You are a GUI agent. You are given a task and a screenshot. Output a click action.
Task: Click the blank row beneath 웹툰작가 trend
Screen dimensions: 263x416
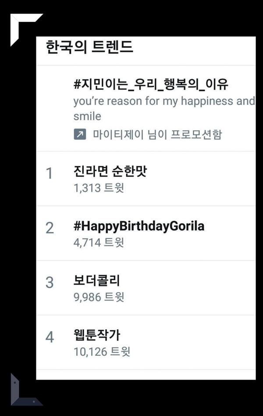click(x=146, y=375)
